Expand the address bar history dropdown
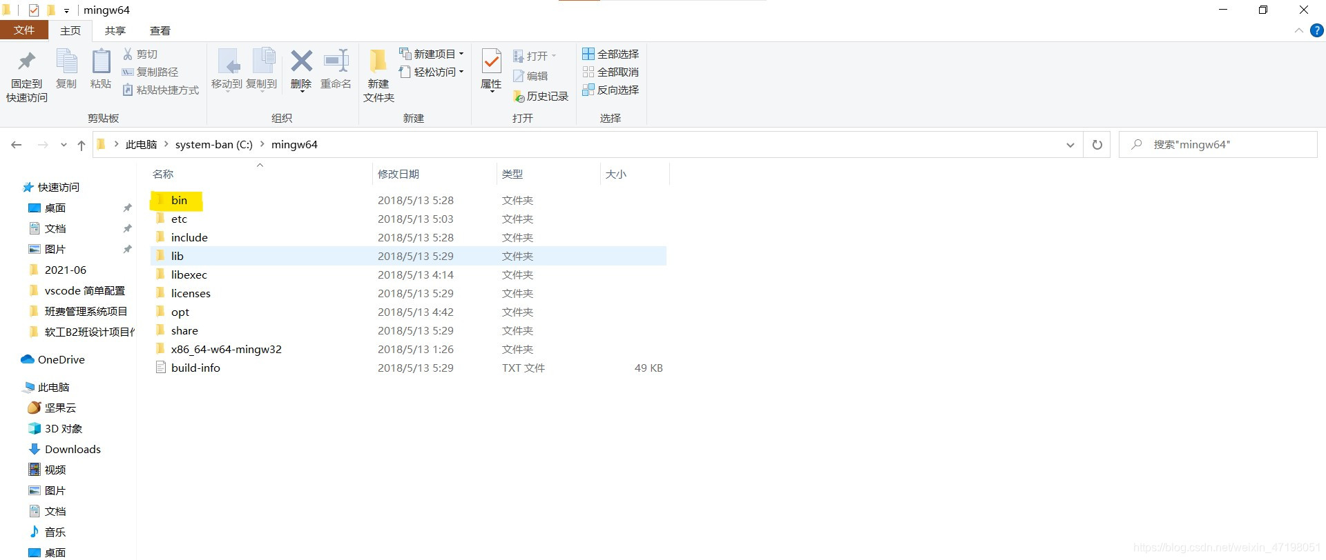1326x560 pixels. point(1070,145)
